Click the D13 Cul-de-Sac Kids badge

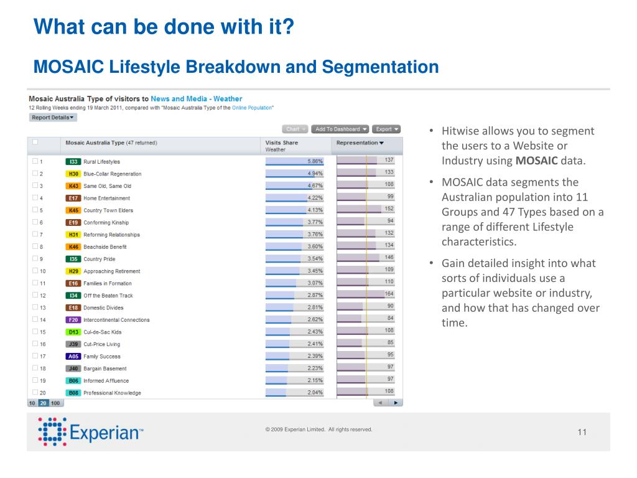pos(73,332)
